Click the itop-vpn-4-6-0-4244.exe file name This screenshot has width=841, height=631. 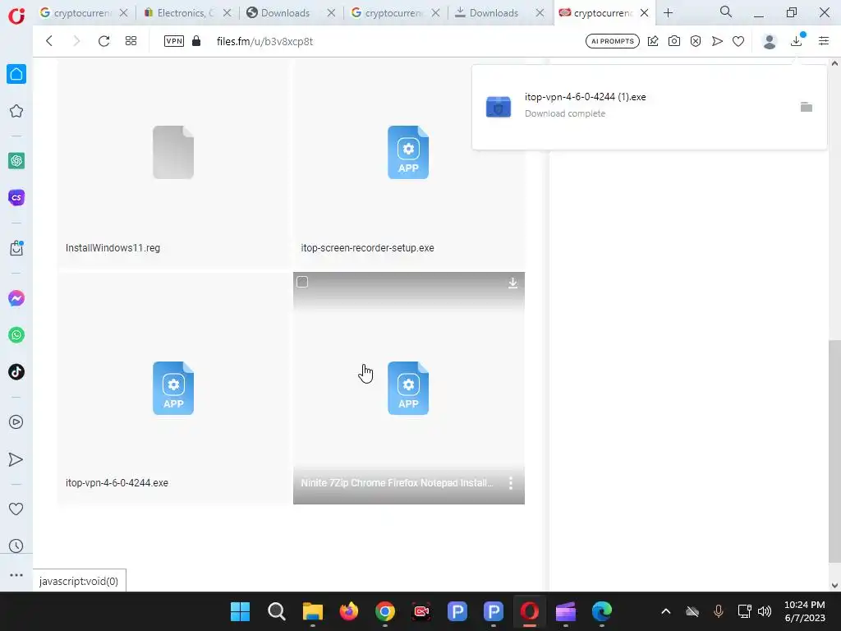[x=117, y=483]
